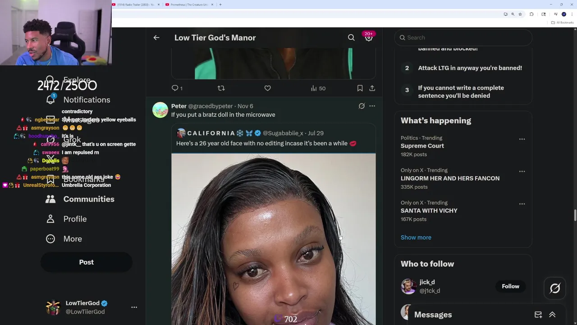Like the post with heart icon
The width and height of the screenshot is (577, 325).
point(267,88)
